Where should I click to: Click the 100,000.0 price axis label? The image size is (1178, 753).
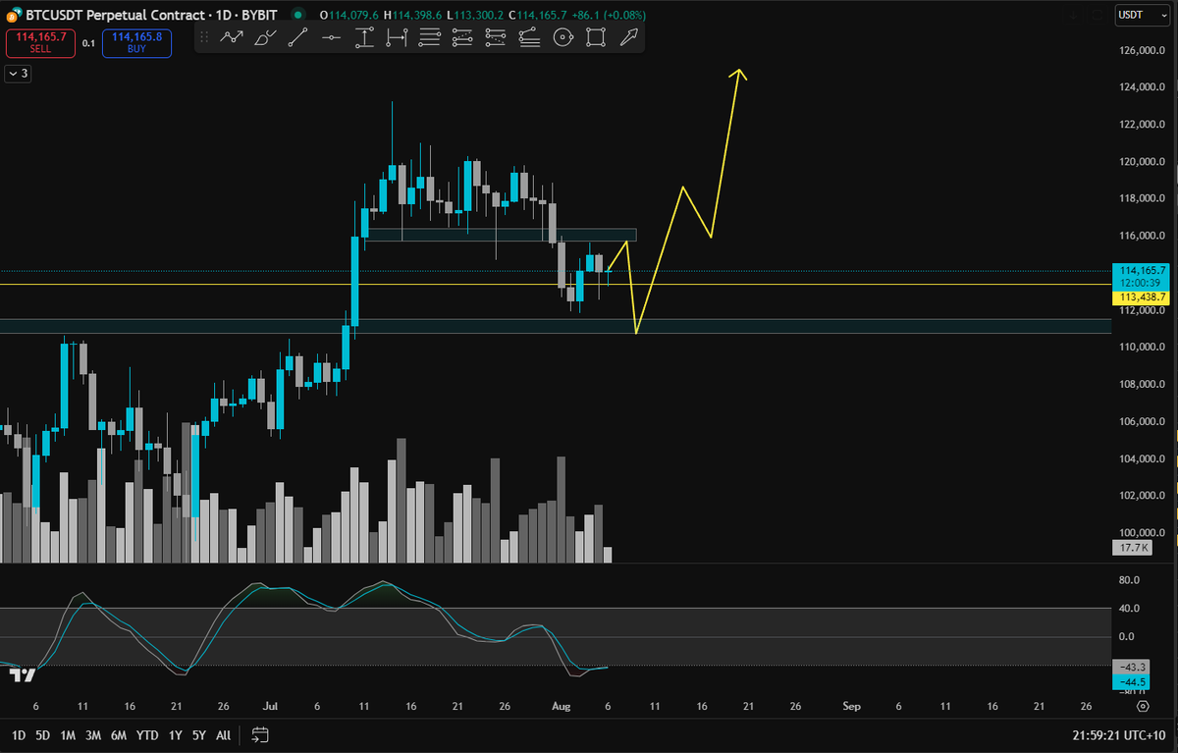[x=1143, y=532]
